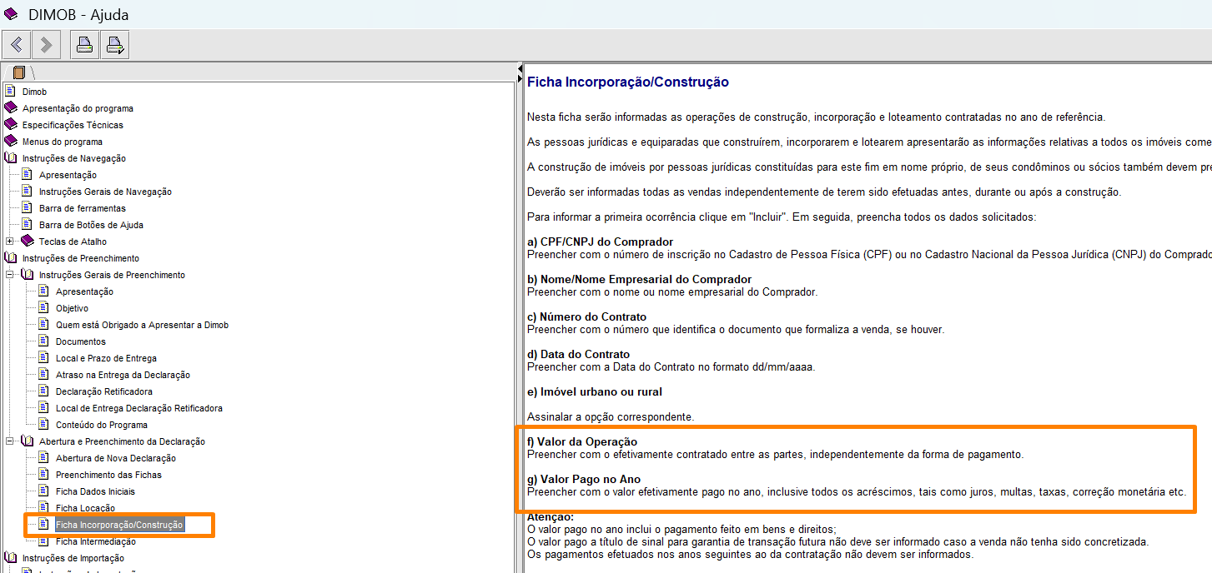Click the Ficha Incorporação/Construção page heading

click(628, 82)
